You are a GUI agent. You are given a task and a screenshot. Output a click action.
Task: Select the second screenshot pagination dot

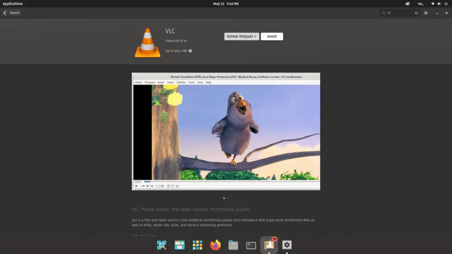[x=228, y=198]
